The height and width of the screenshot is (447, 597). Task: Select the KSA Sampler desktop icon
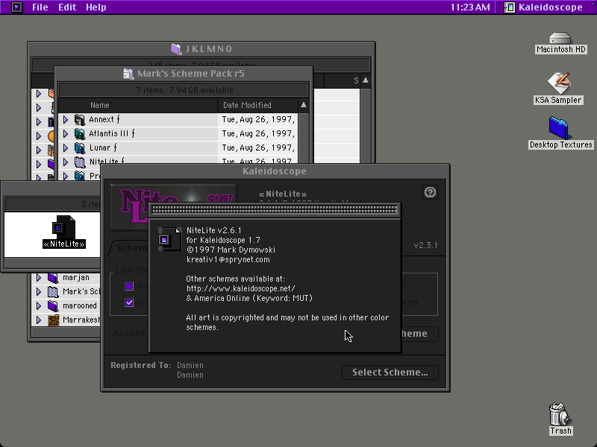point(558,83)
